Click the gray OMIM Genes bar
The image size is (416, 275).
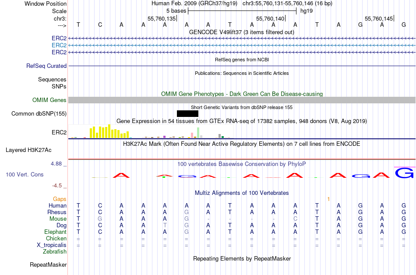tap(242, 100)
